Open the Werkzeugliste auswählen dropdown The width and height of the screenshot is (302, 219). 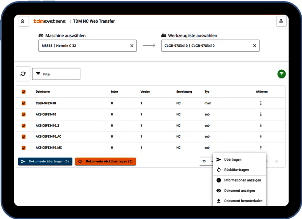coord(206,46)
